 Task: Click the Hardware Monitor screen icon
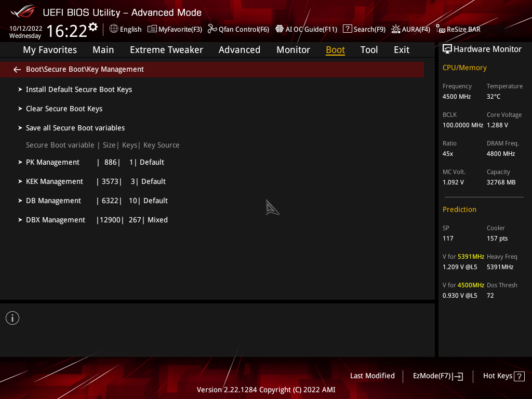(447, 49)
